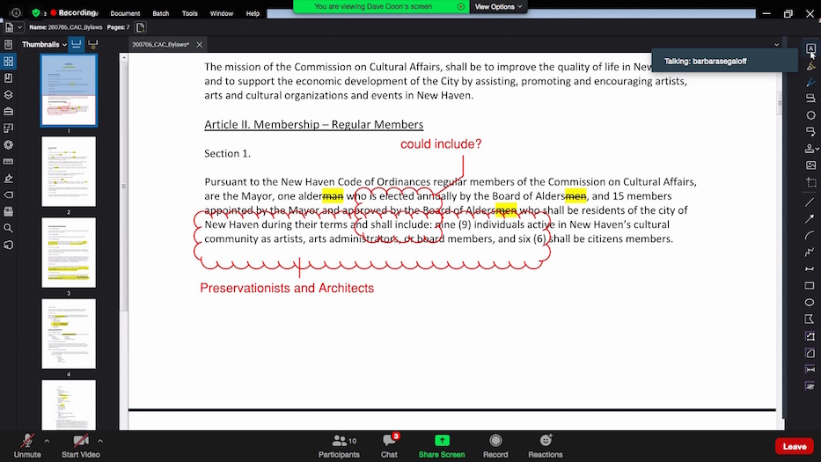
Task: Click the 'could include?' annotation text
Action: pyautogui.click(x=441, y=144)
